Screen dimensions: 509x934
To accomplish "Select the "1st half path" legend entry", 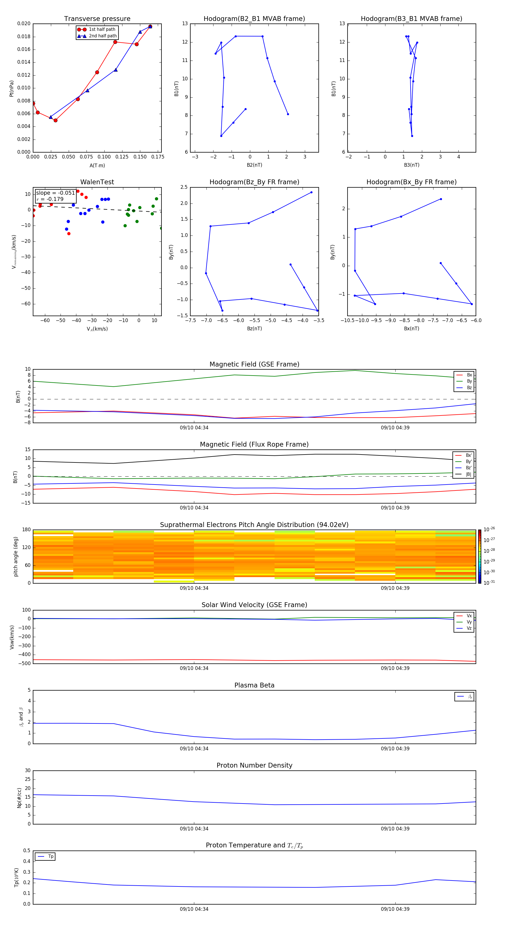I will pyautogui.click(x=96, y=29).
